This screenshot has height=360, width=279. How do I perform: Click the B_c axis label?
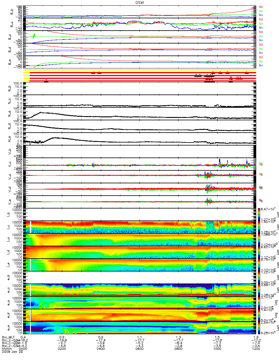click(12, 24)
